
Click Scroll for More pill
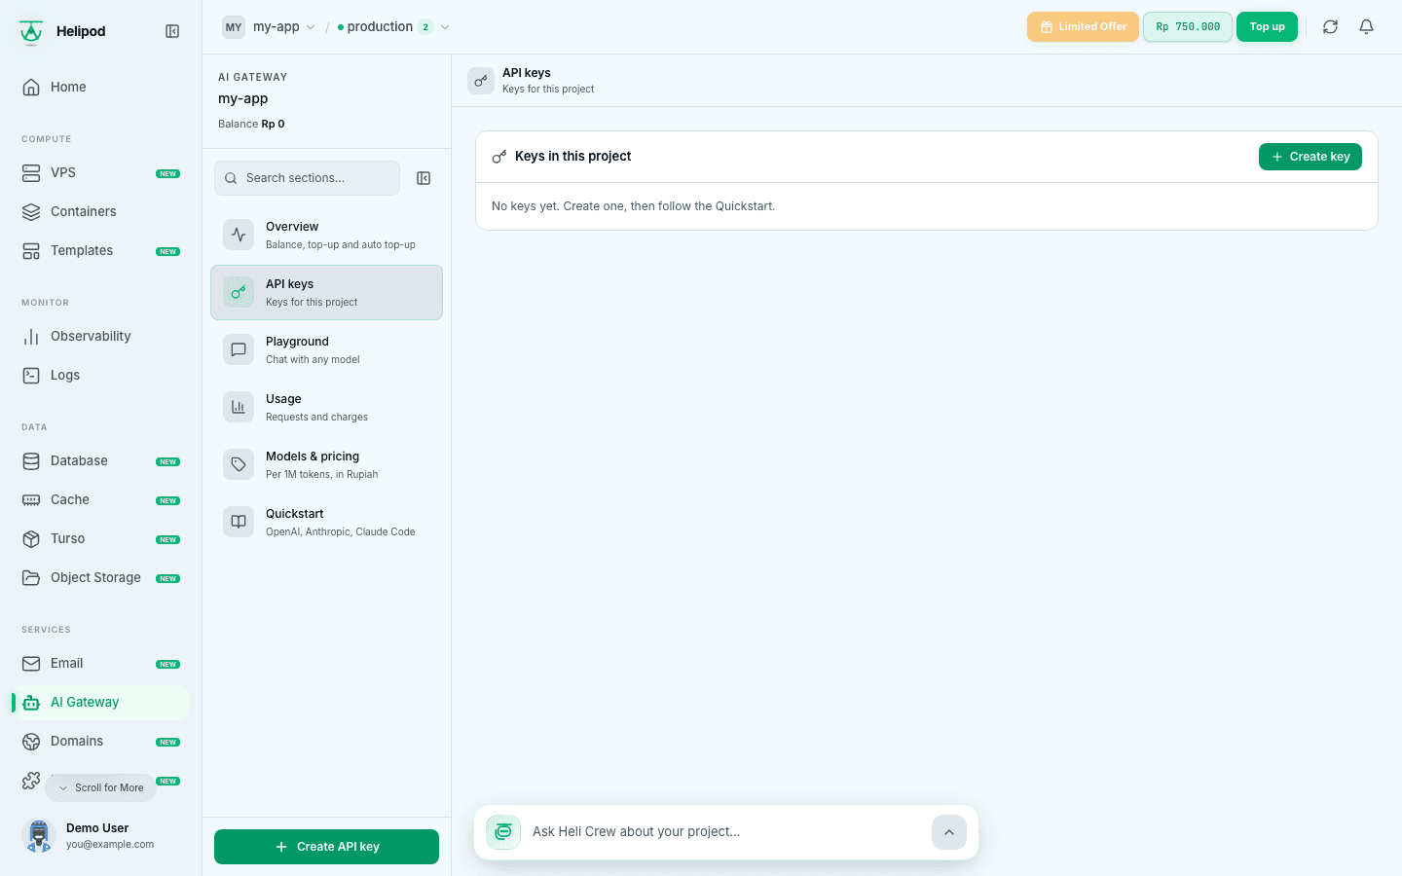(x=100, y=787)
